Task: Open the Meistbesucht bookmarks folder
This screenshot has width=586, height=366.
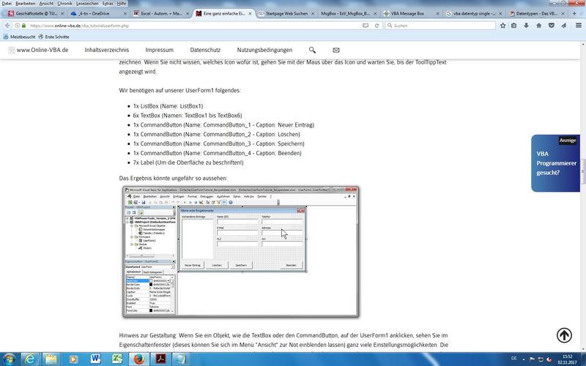Action: (20, 37)
